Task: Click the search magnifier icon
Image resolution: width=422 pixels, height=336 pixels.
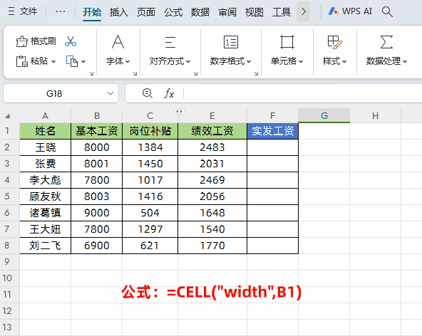Action: (387, 11)
